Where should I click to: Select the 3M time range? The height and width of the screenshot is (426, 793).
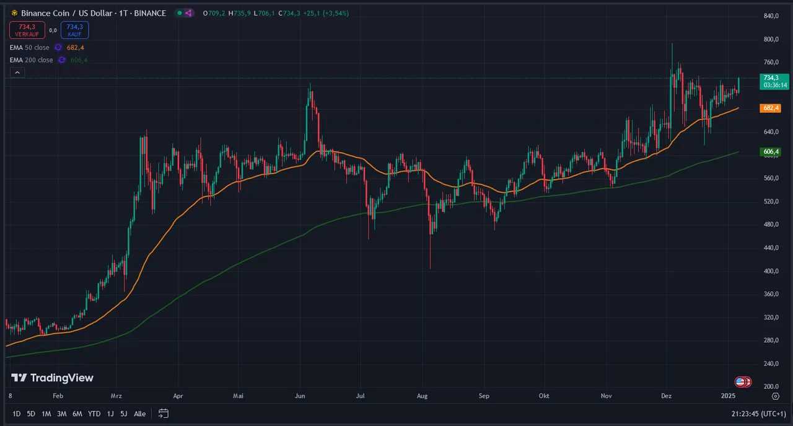point(61,414)
